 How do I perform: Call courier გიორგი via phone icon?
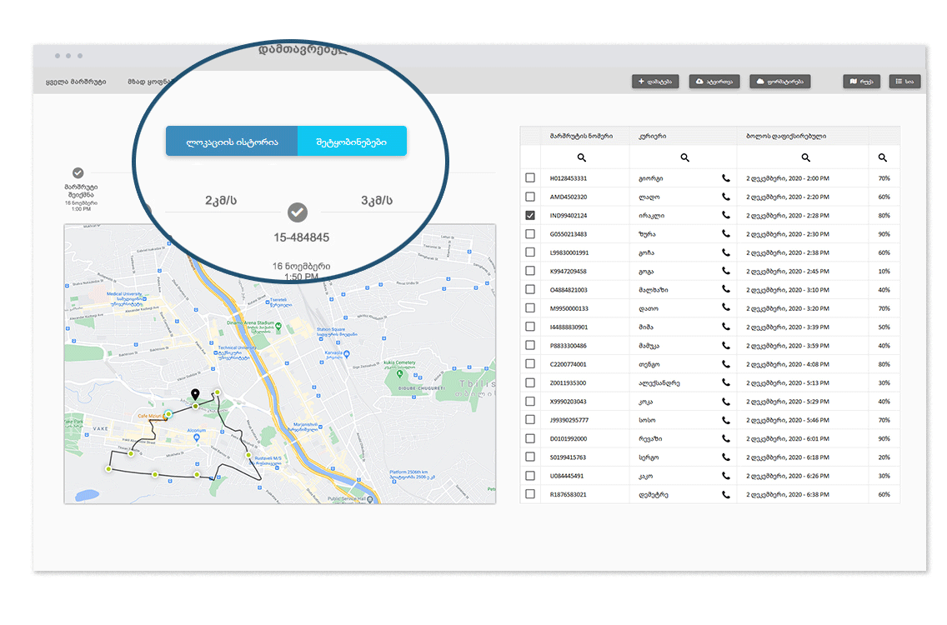pos(725,178)
